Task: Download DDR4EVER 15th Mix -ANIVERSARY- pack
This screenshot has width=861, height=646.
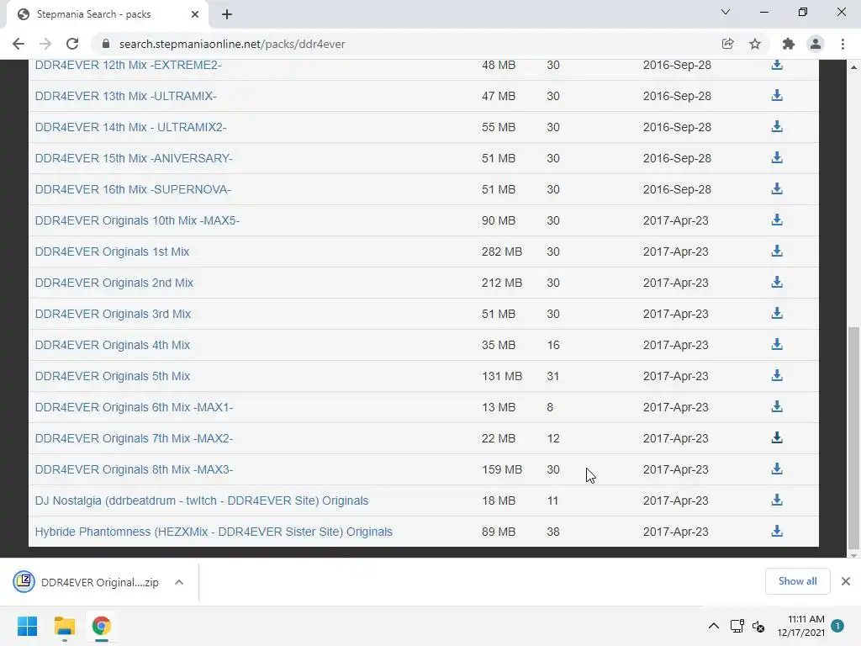Action: [x=776, y=158]
